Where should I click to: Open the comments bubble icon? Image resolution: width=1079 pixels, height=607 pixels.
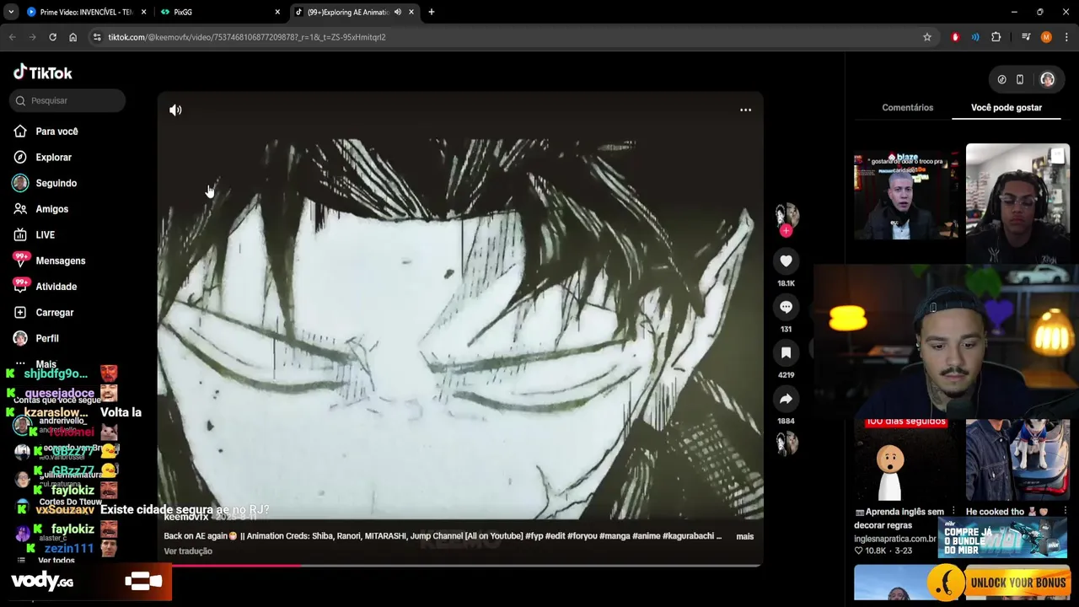tap(786, 307)
